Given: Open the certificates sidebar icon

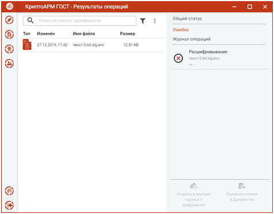Looking at the screenshot, I should [9, 49].
